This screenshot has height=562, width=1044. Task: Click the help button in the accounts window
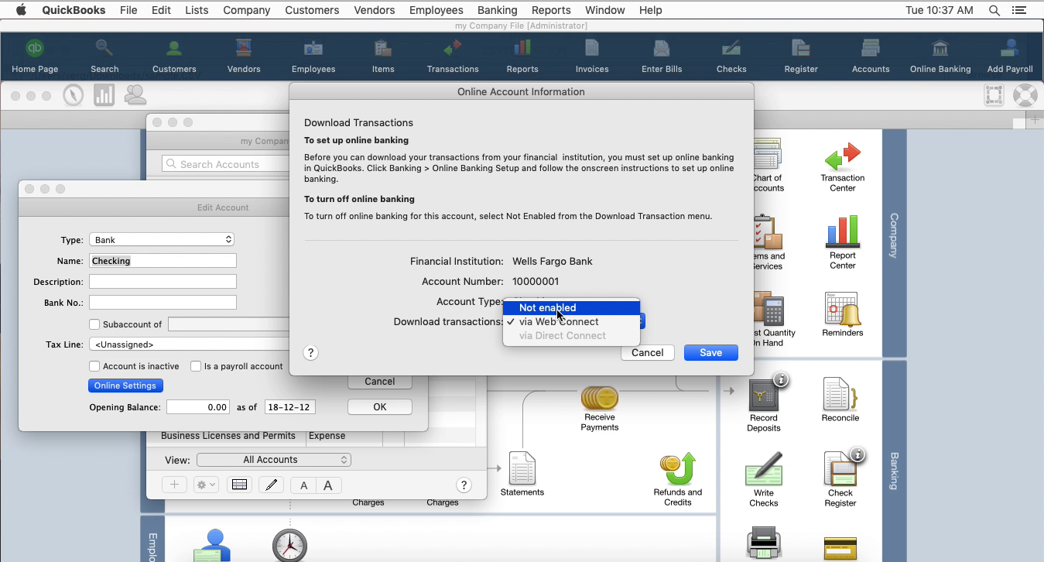(464, 485)
